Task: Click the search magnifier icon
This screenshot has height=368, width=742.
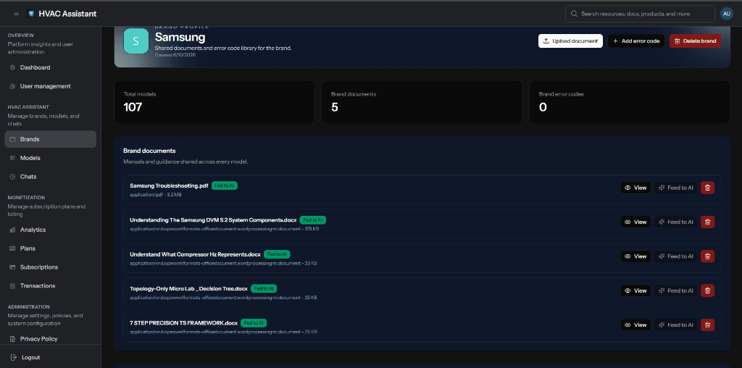Action: pos(574,14)
